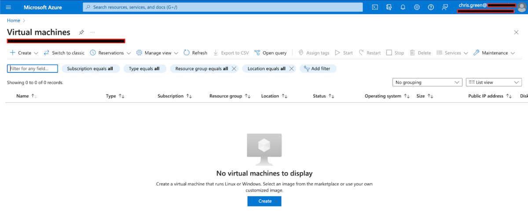
Task: Click Export to CSV
Action: point(231,53)
